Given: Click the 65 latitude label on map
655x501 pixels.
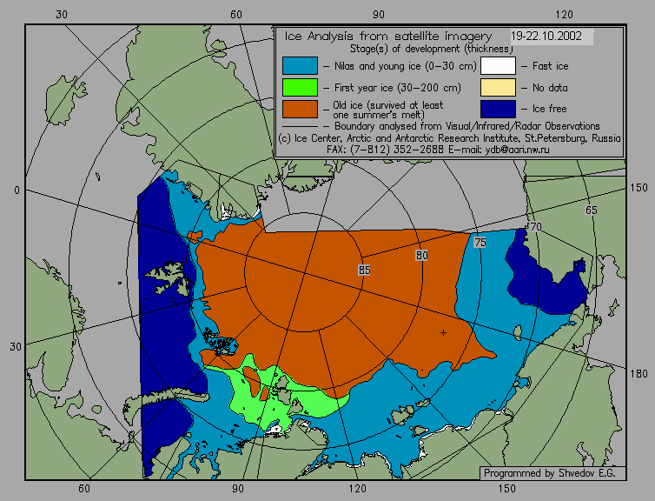Looking at the screenshot, I should click(591, 210).
